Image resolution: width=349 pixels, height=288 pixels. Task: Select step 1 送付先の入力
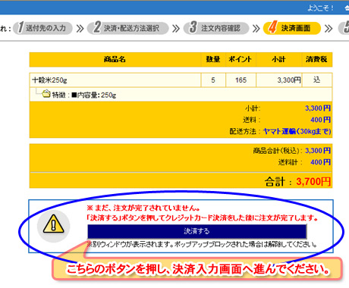[x=42, y=28]
